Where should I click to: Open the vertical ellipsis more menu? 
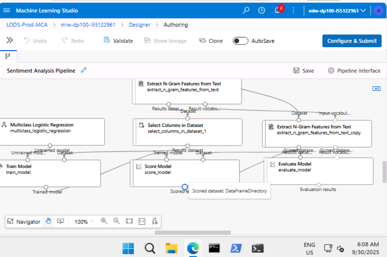pos(294,10)
